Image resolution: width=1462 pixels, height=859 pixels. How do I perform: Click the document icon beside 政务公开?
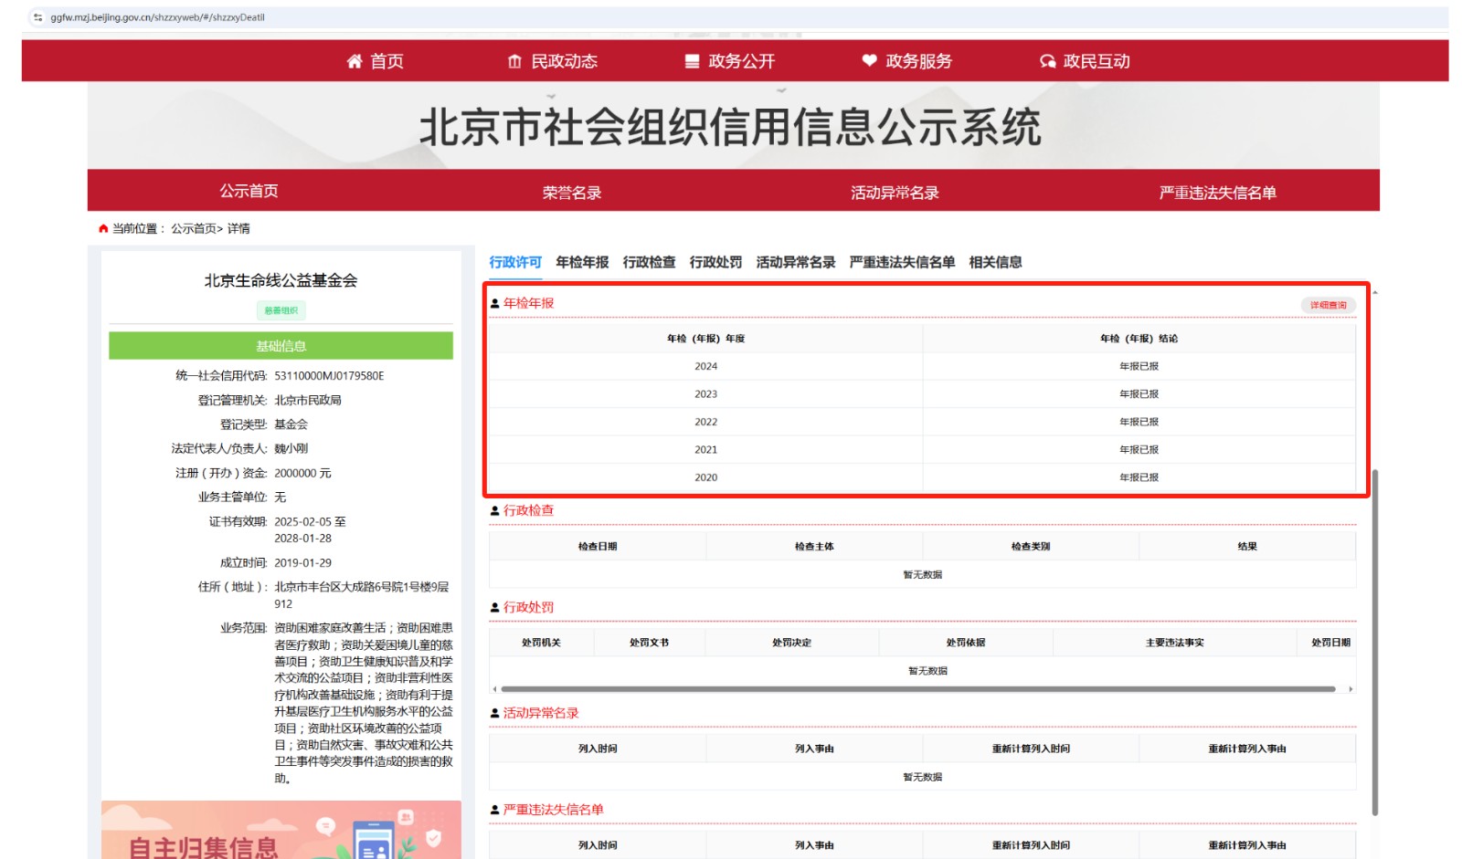pos(692,61)
